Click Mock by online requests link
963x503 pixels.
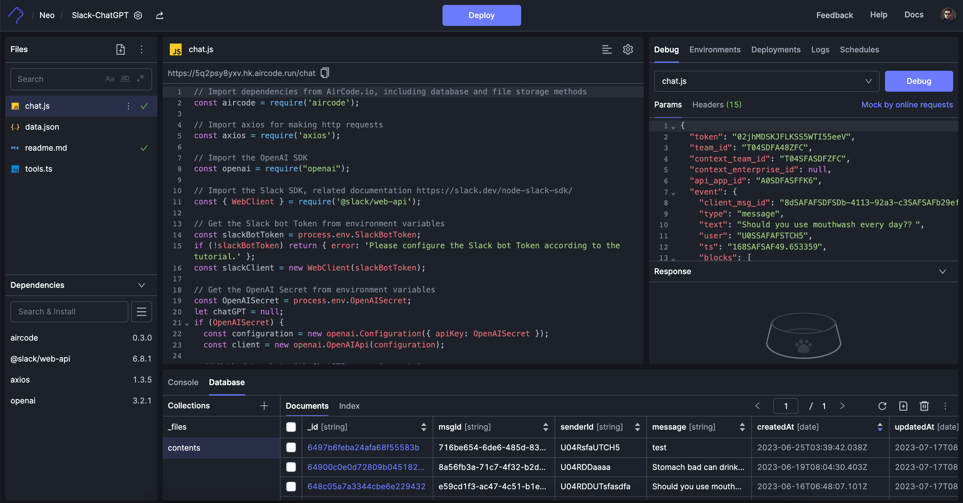tap(907, 104)
